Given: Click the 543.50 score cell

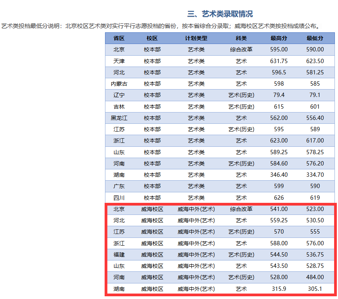Looking at the screenshot, I should coord(279,266).
